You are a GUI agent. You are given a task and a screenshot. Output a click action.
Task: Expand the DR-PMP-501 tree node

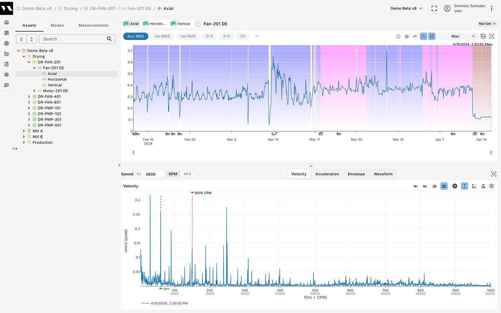(x=29, y=125)
